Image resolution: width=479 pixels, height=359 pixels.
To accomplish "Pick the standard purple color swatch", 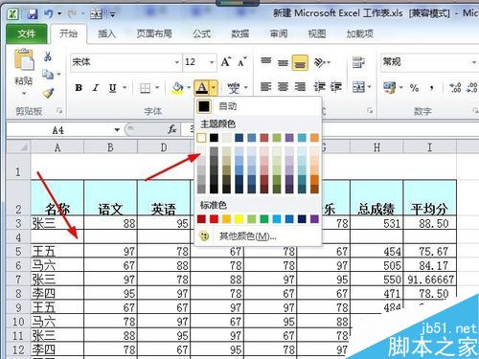I will click(314, 219).
